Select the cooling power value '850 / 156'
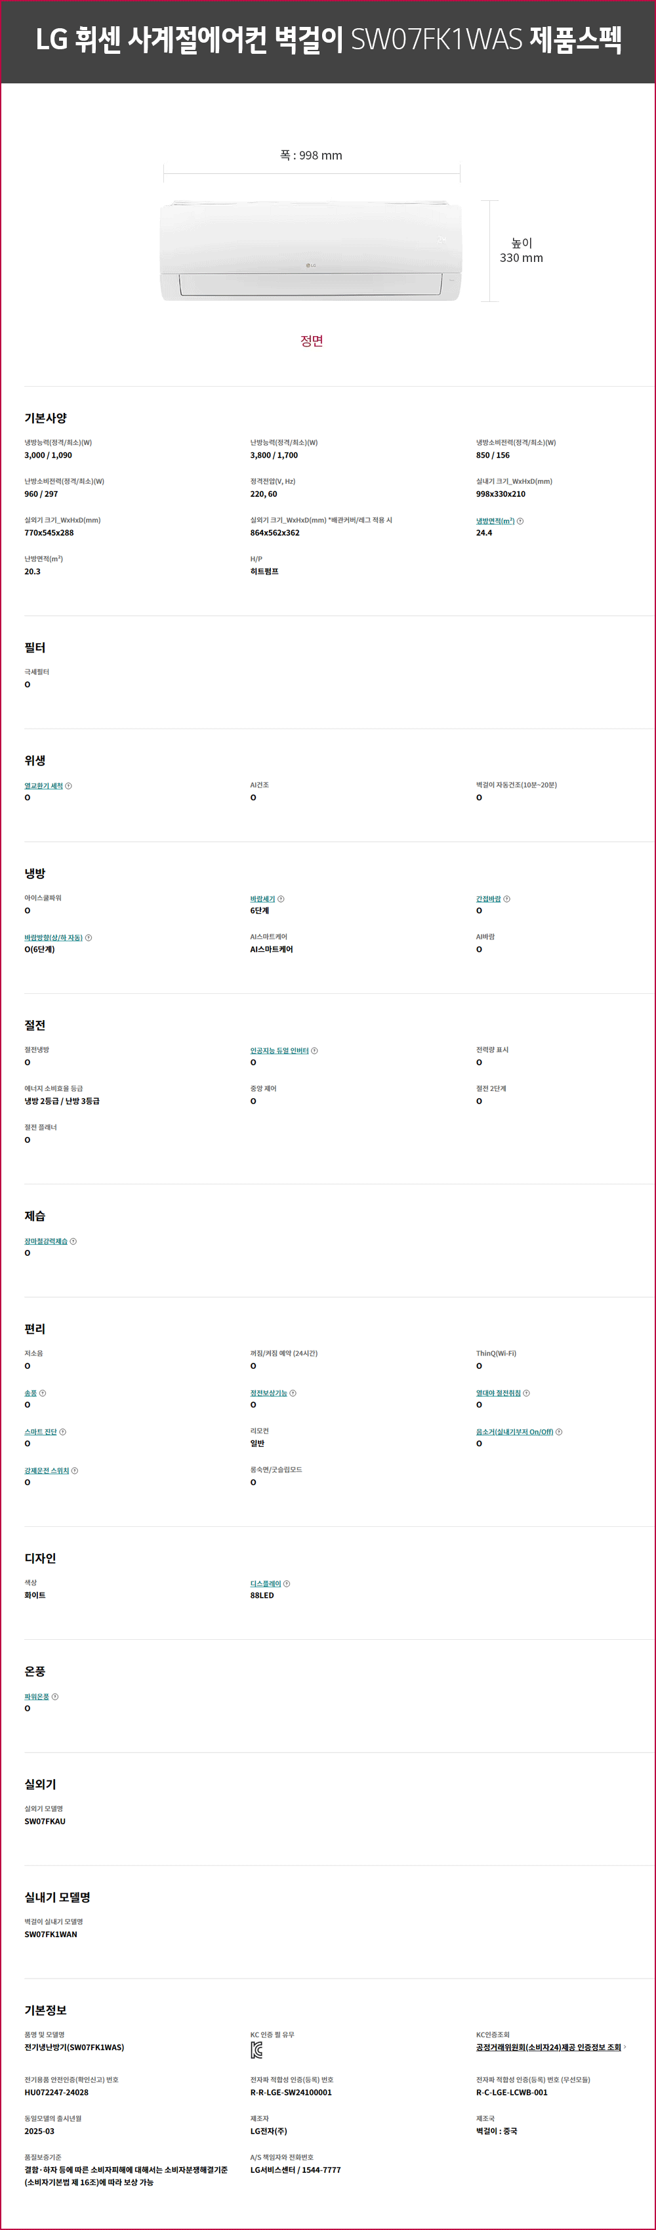 click(x=493, y=456)
